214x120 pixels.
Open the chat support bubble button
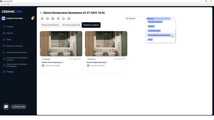point(6,107)
